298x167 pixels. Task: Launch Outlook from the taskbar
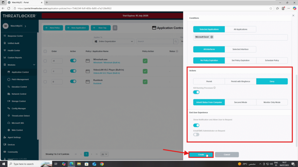pos(94,164)
